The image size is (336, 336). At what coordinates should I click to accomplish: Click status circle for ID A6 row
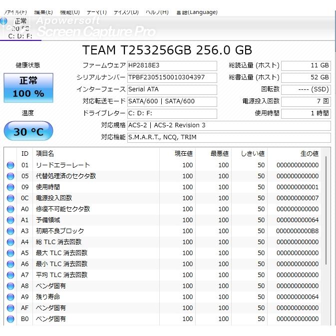click(10, 264)
